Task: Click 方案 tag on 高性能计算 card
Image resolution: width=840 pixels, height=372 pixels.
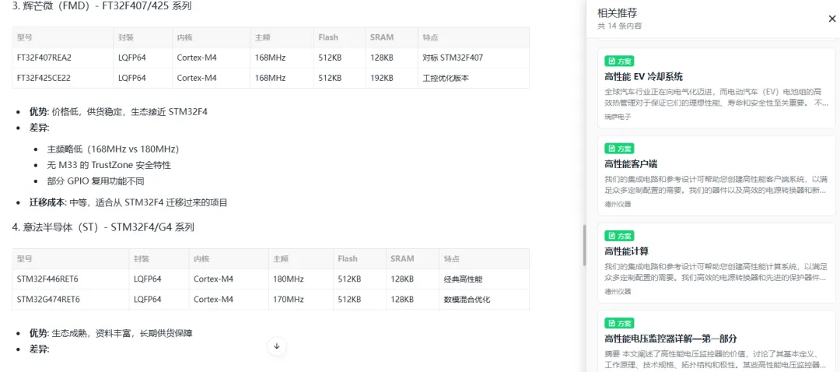Action: point(619,235)
